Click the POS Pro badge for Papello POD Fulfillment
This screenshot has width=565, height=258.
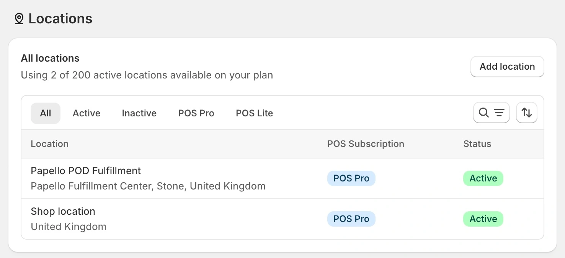(351, 178)
